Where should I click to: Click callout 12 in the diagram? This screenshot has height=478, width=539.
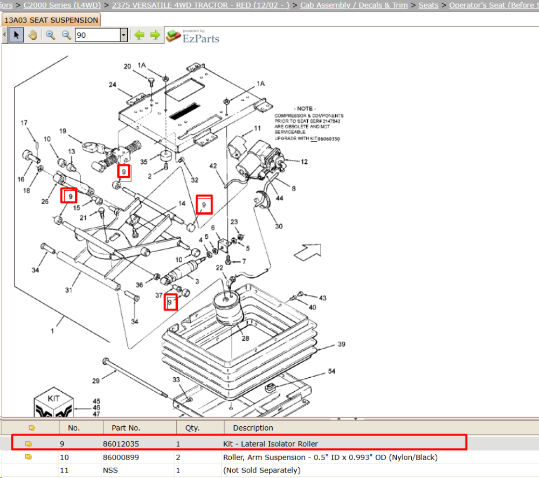point(304,162)
